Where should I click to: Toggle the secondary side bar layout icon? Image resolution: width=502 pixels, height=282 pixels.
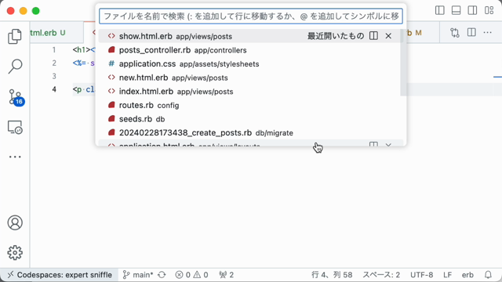[472, 10]
